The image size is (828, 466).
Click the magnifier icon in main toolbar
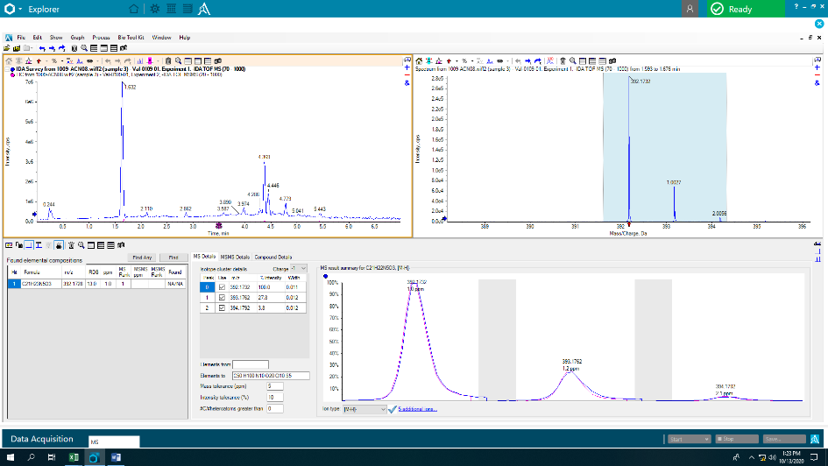point(84,48)
